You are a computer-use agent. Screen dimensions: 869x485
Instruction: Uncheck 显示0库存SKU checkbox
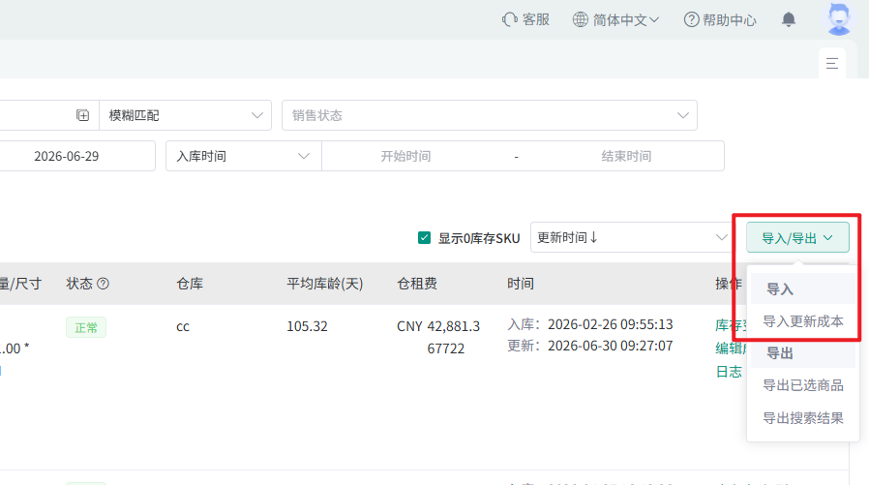click(424, 238)
